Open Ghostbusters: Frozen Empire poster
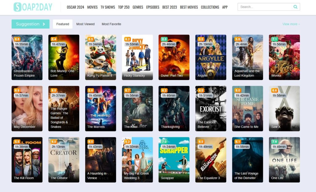316x192 pixels. tap(27, 57)
